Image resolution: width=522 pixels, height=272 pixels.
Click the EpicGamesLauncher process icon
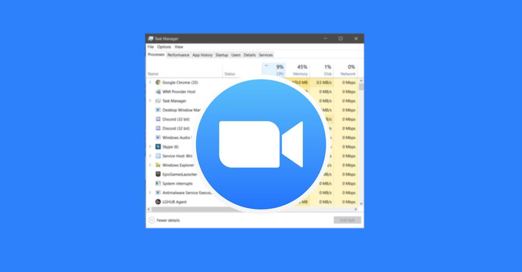(158, 174)
